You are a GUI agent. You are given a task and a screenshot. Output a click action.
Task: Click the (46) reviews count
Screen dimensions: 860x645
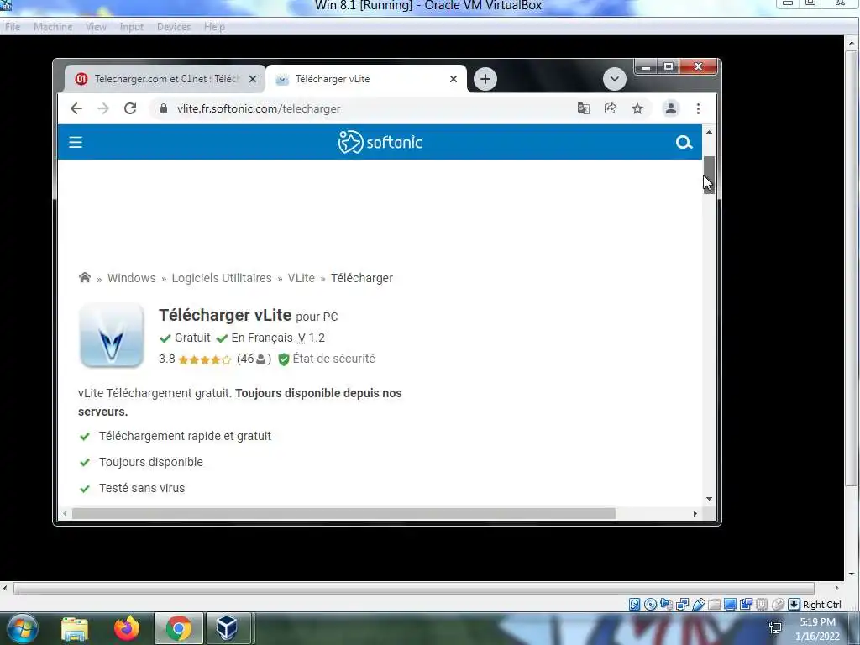pyautogui.click(x=254, y=359)
